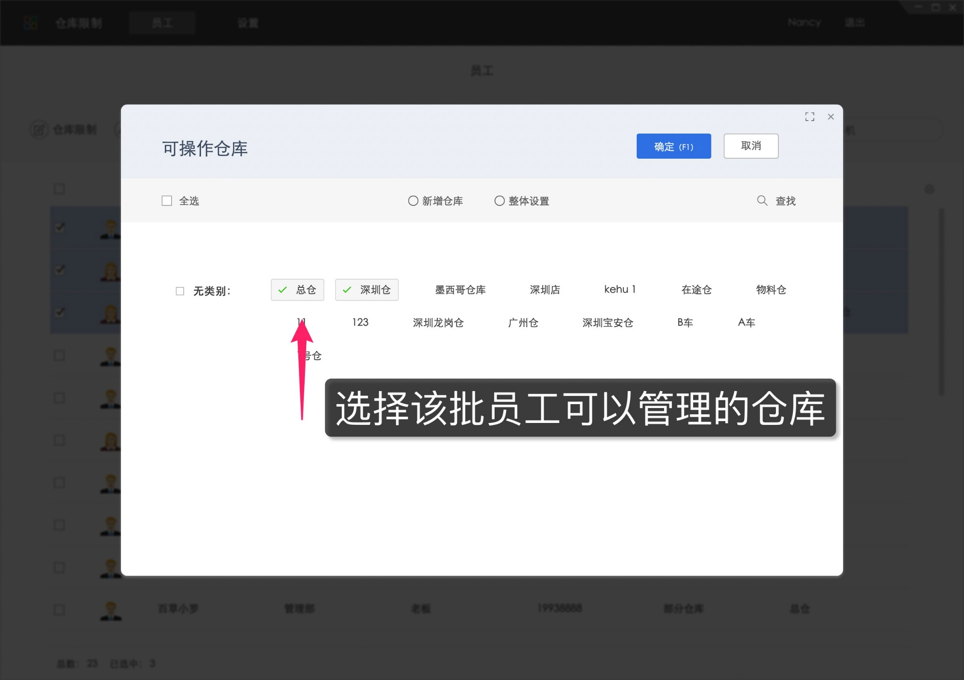Switch to the 设置 tab
The width and height of the screenshot is (964, 680).
click(248, 22)
